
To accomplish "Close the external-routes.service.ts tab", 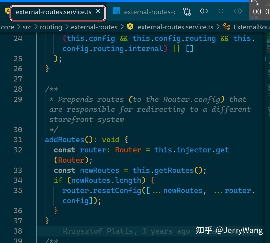I will pos(98,12).
